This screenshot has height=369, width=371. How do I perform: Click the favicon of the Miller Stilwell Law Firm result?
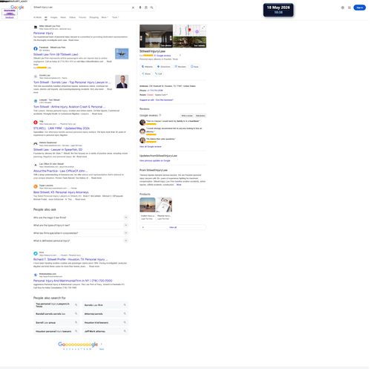point(36,27)
